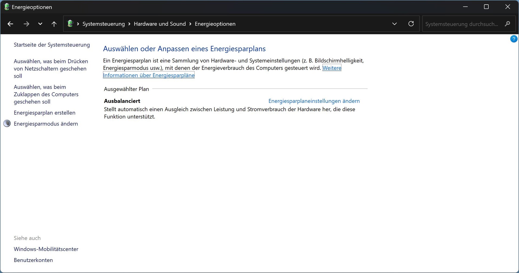Open Windows-Mobilitätscenter link

46,249
